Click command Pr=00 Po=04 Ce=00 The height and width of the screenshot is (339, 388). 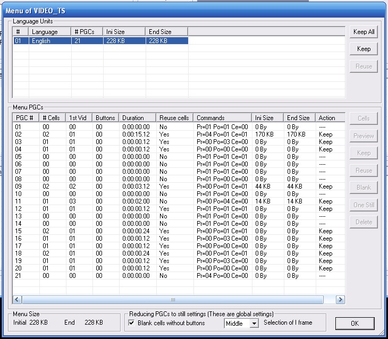coord(222,201)
